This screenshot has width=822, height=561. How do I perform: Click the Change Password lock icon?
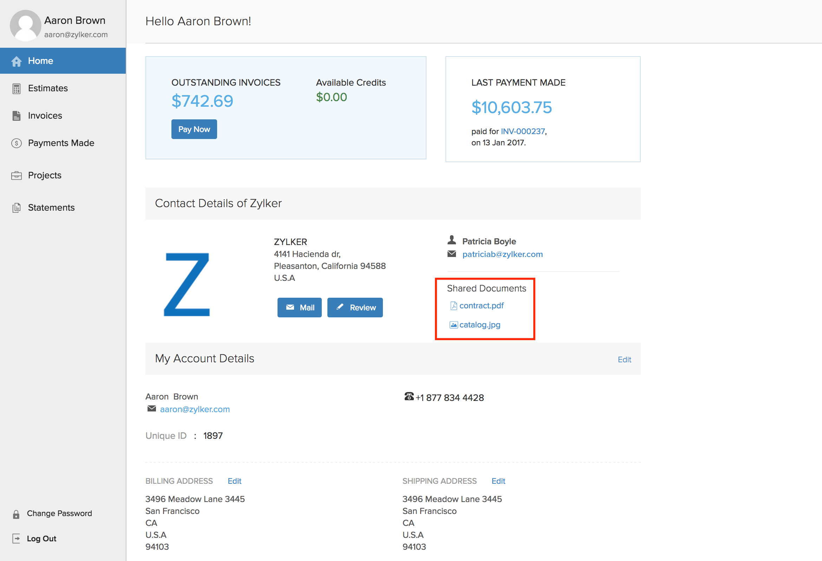click(16, 513)
